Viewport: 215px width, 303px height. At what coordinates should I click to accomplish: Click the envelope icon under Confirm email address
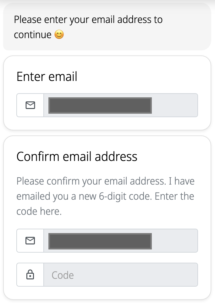(x=30, y=241)
